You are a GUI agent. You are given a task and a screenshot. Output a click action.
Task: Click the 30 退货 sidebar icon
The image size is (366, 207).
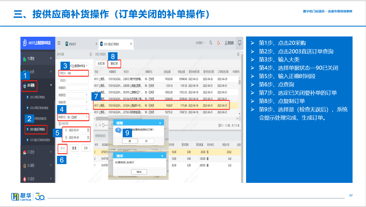(25, 179)
